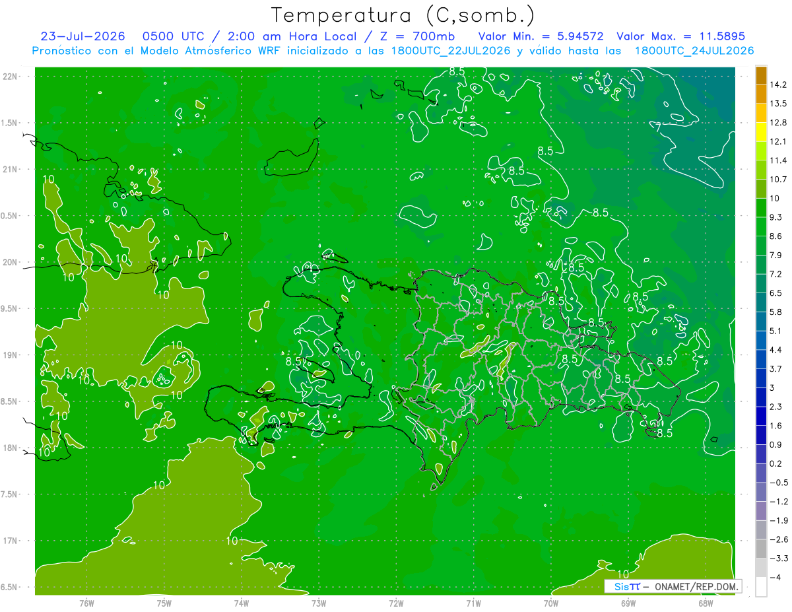Click the legend swatch between 13.5 and 14.2

click(x=761, y=94)
